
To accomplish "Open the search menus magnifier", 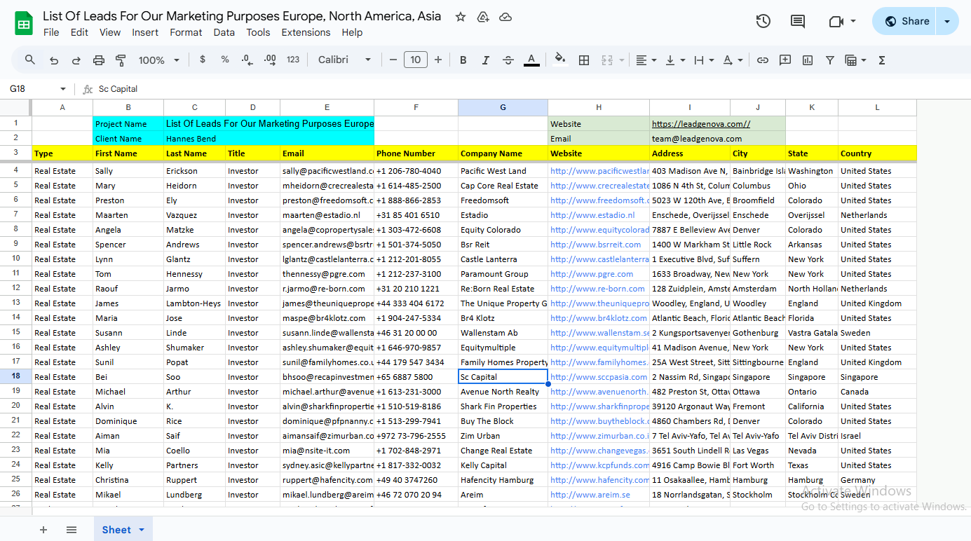I will point(30,60).
